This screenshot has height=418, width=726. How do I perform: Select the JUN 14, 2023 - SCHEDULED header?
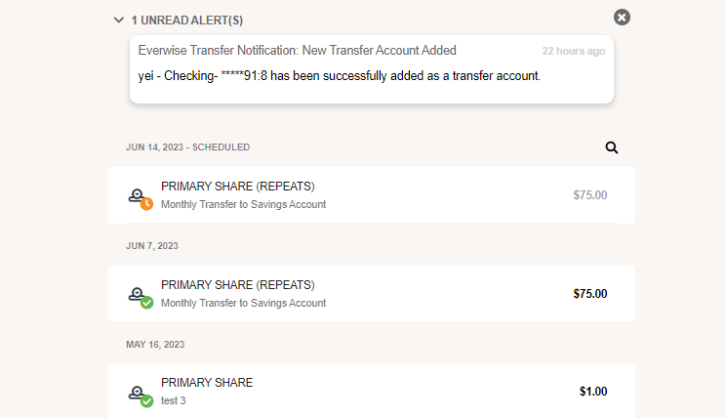click(188, 147)
